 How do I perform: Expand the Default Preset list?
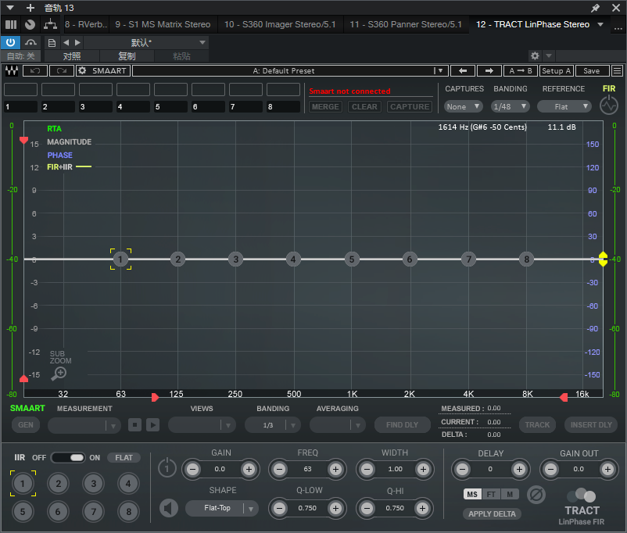tap(440, 71)
